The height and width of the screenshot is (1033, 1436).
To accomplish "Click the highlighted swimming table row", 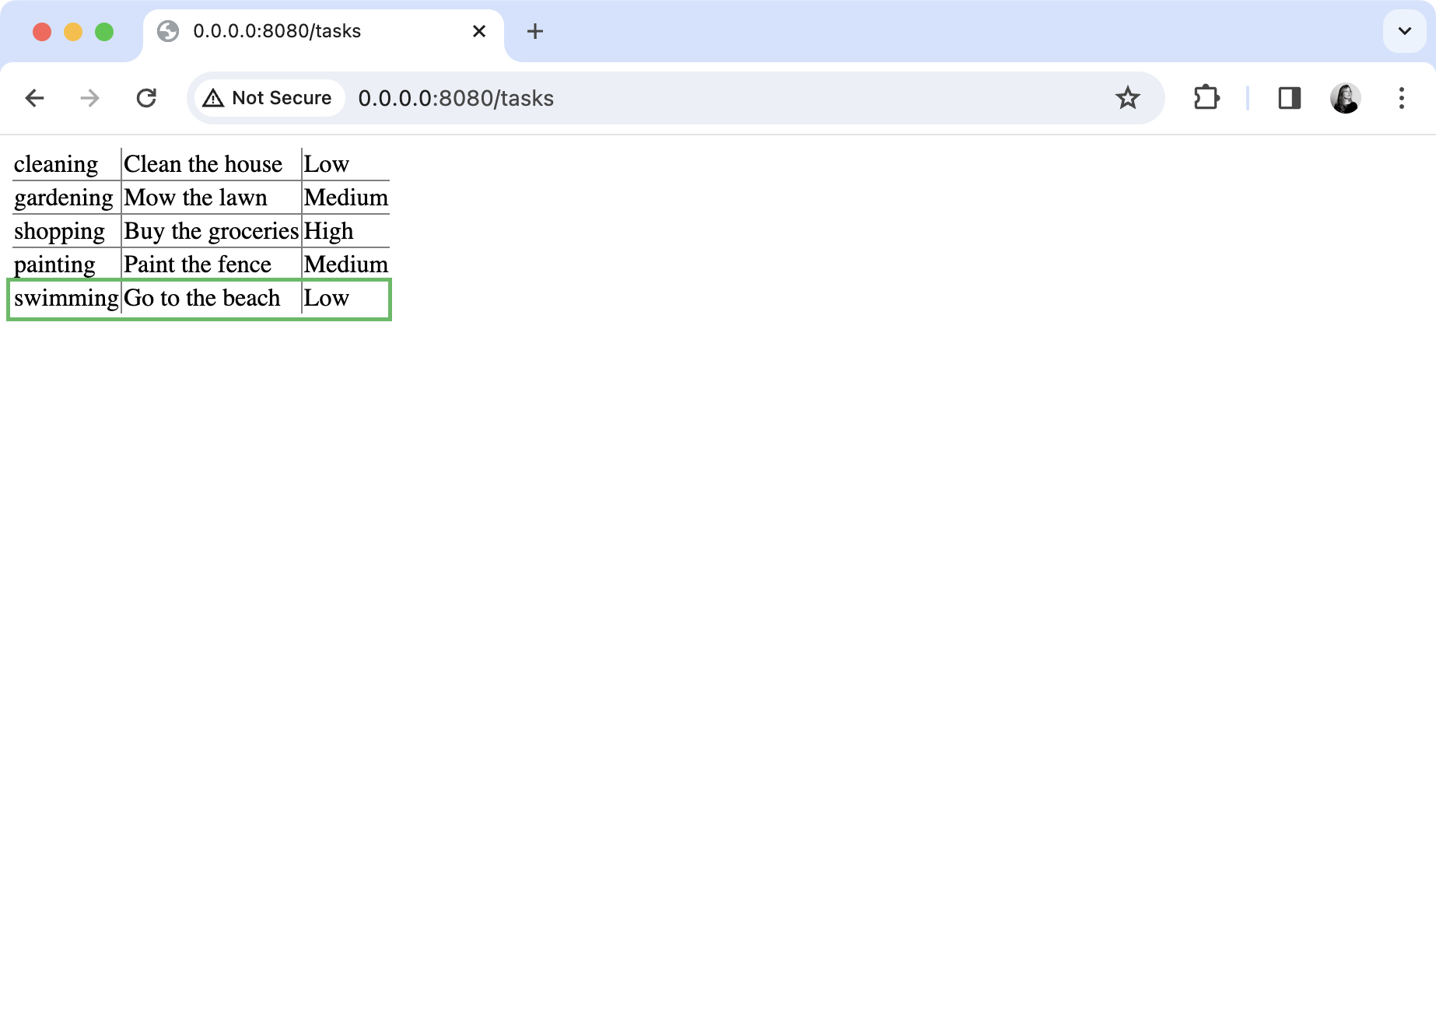I will (199, 299).
